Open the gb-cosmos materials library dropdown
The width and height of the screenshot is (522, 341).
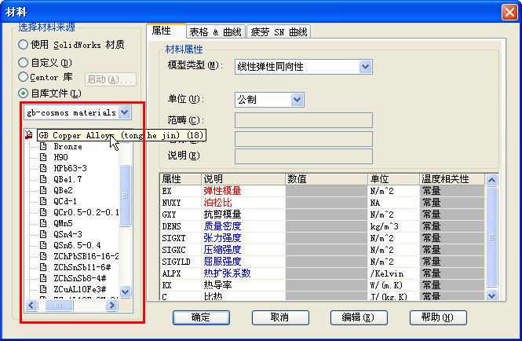(125, 112)
